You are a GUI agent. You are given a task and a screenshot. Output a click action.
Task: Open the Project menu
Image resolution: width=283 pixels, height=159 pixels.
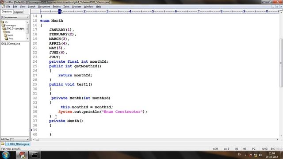(57, 7)
